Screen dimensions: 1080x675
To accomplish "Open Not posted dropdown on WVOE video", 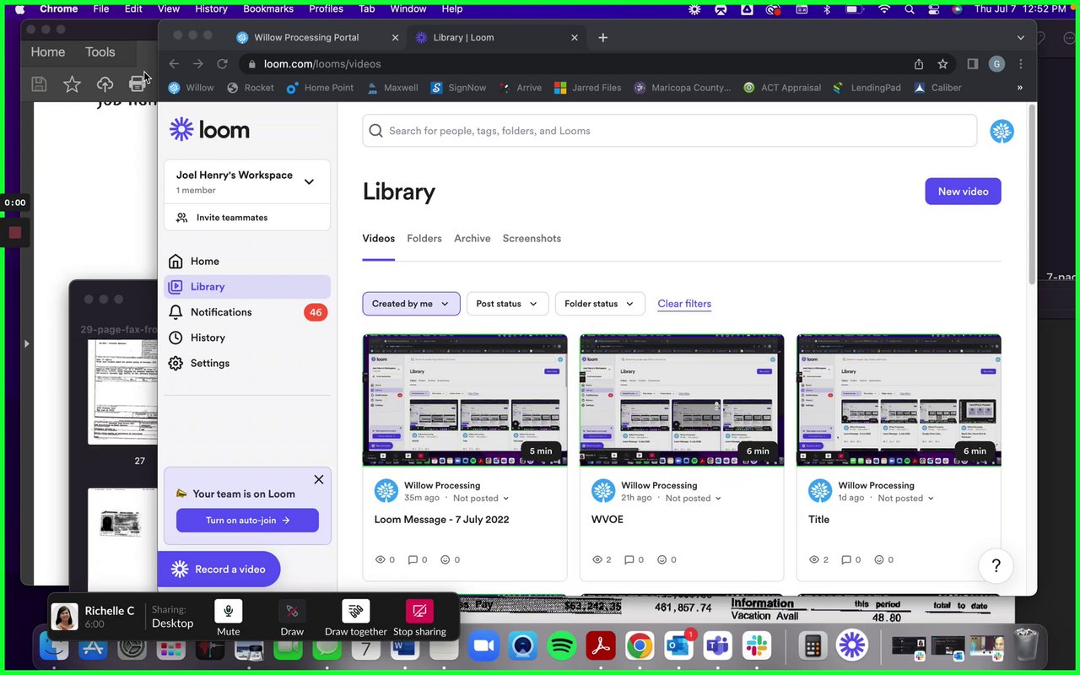I will 694,499.
